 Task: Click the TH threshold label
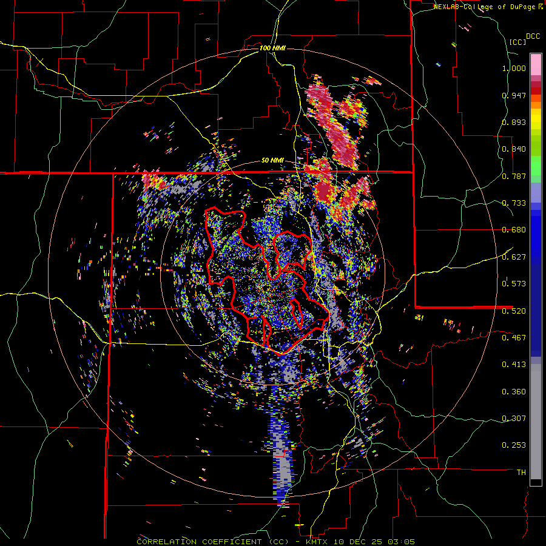(x=521, y=473)
